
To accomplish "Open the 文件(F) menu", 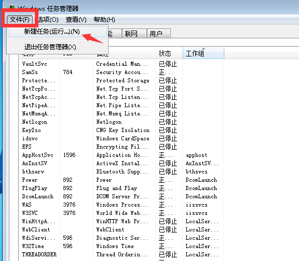I will point(20,19).
